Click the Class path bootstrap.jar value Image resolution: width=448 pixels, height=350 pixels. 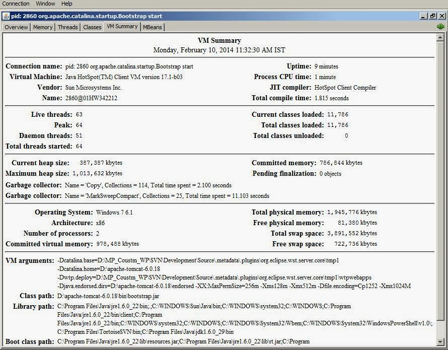point(108,296)
